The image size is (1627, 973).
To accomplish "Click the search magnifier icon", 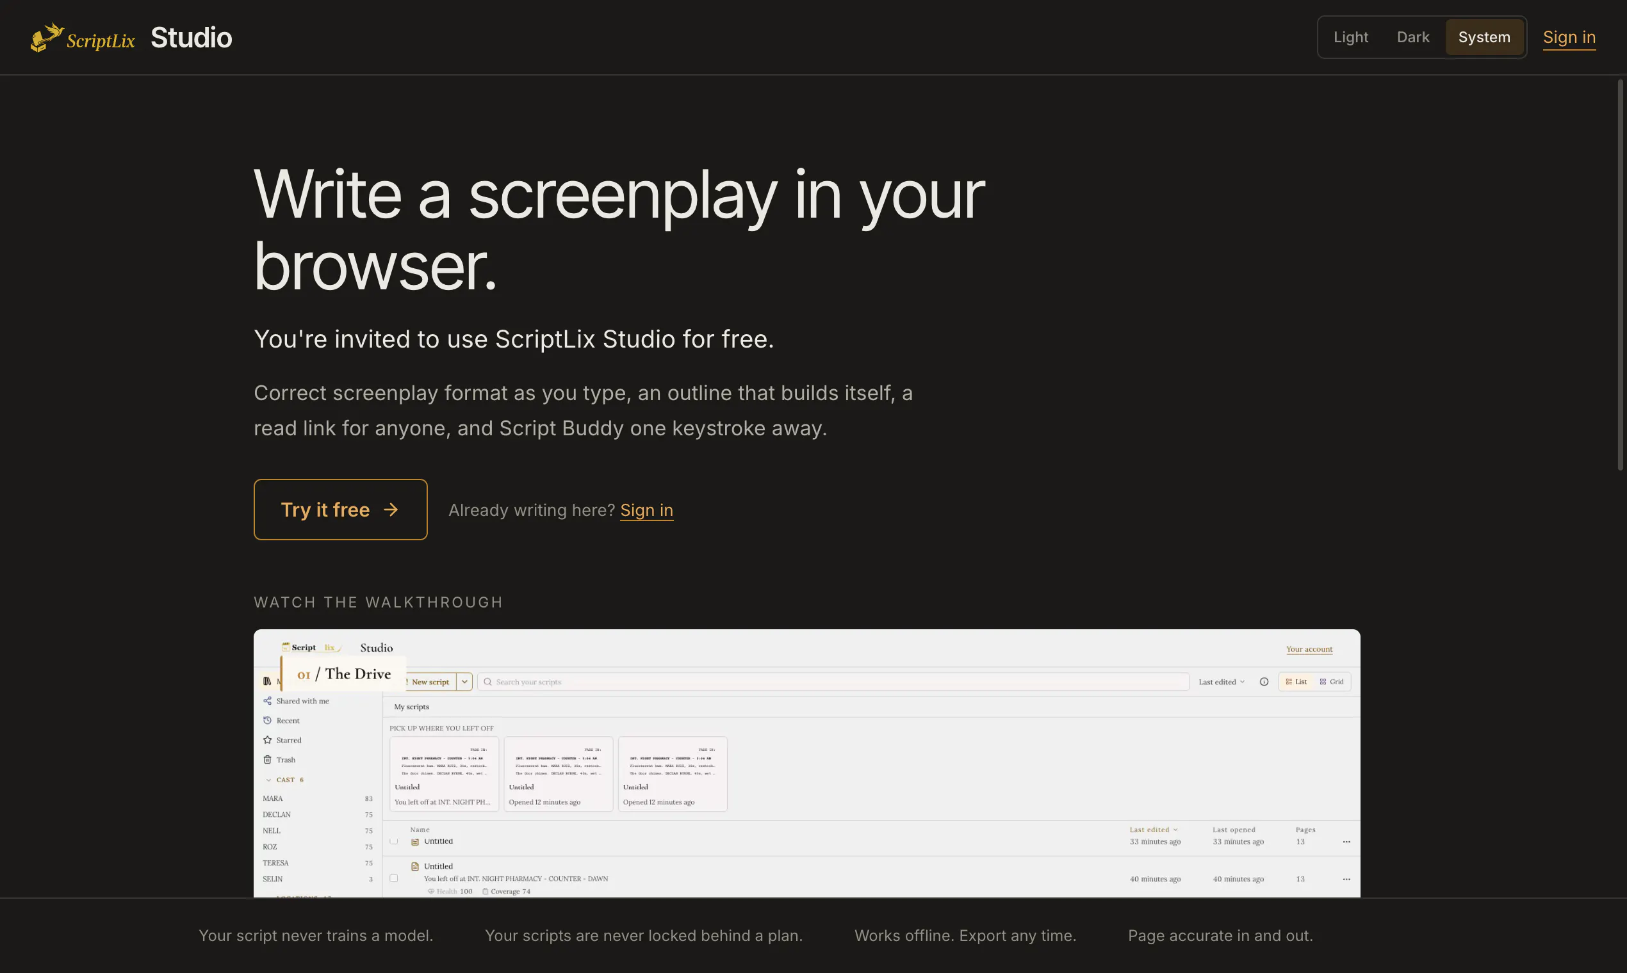I will coord(487,682).
